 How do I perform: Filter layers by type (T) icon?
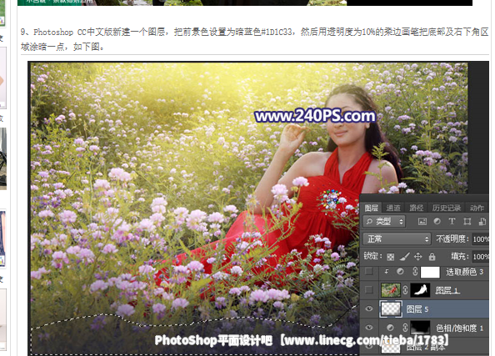coord(452,222)
